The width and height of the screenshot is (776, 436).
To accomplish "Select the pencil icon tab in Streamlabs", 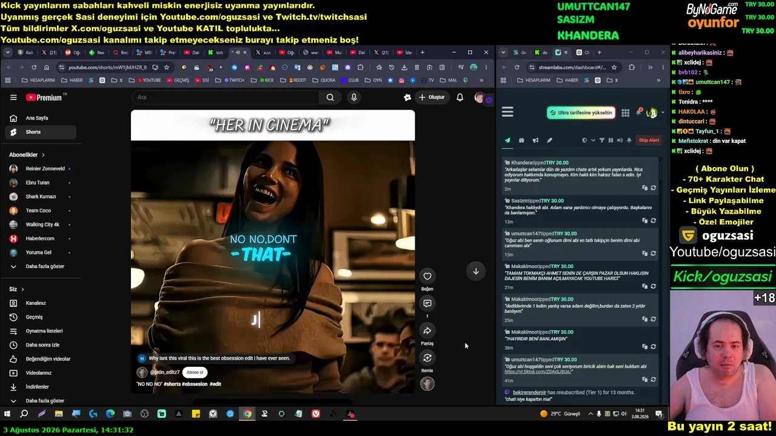I will [549, 140].
